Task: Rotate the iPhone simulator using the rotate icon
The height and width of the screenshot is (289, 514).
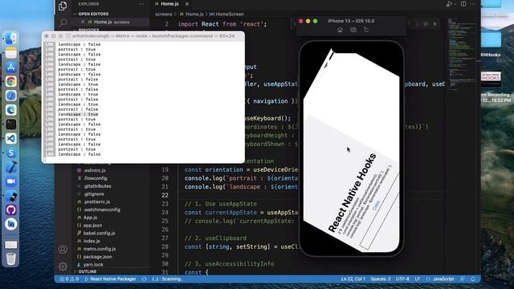Action: coord(366,30)
